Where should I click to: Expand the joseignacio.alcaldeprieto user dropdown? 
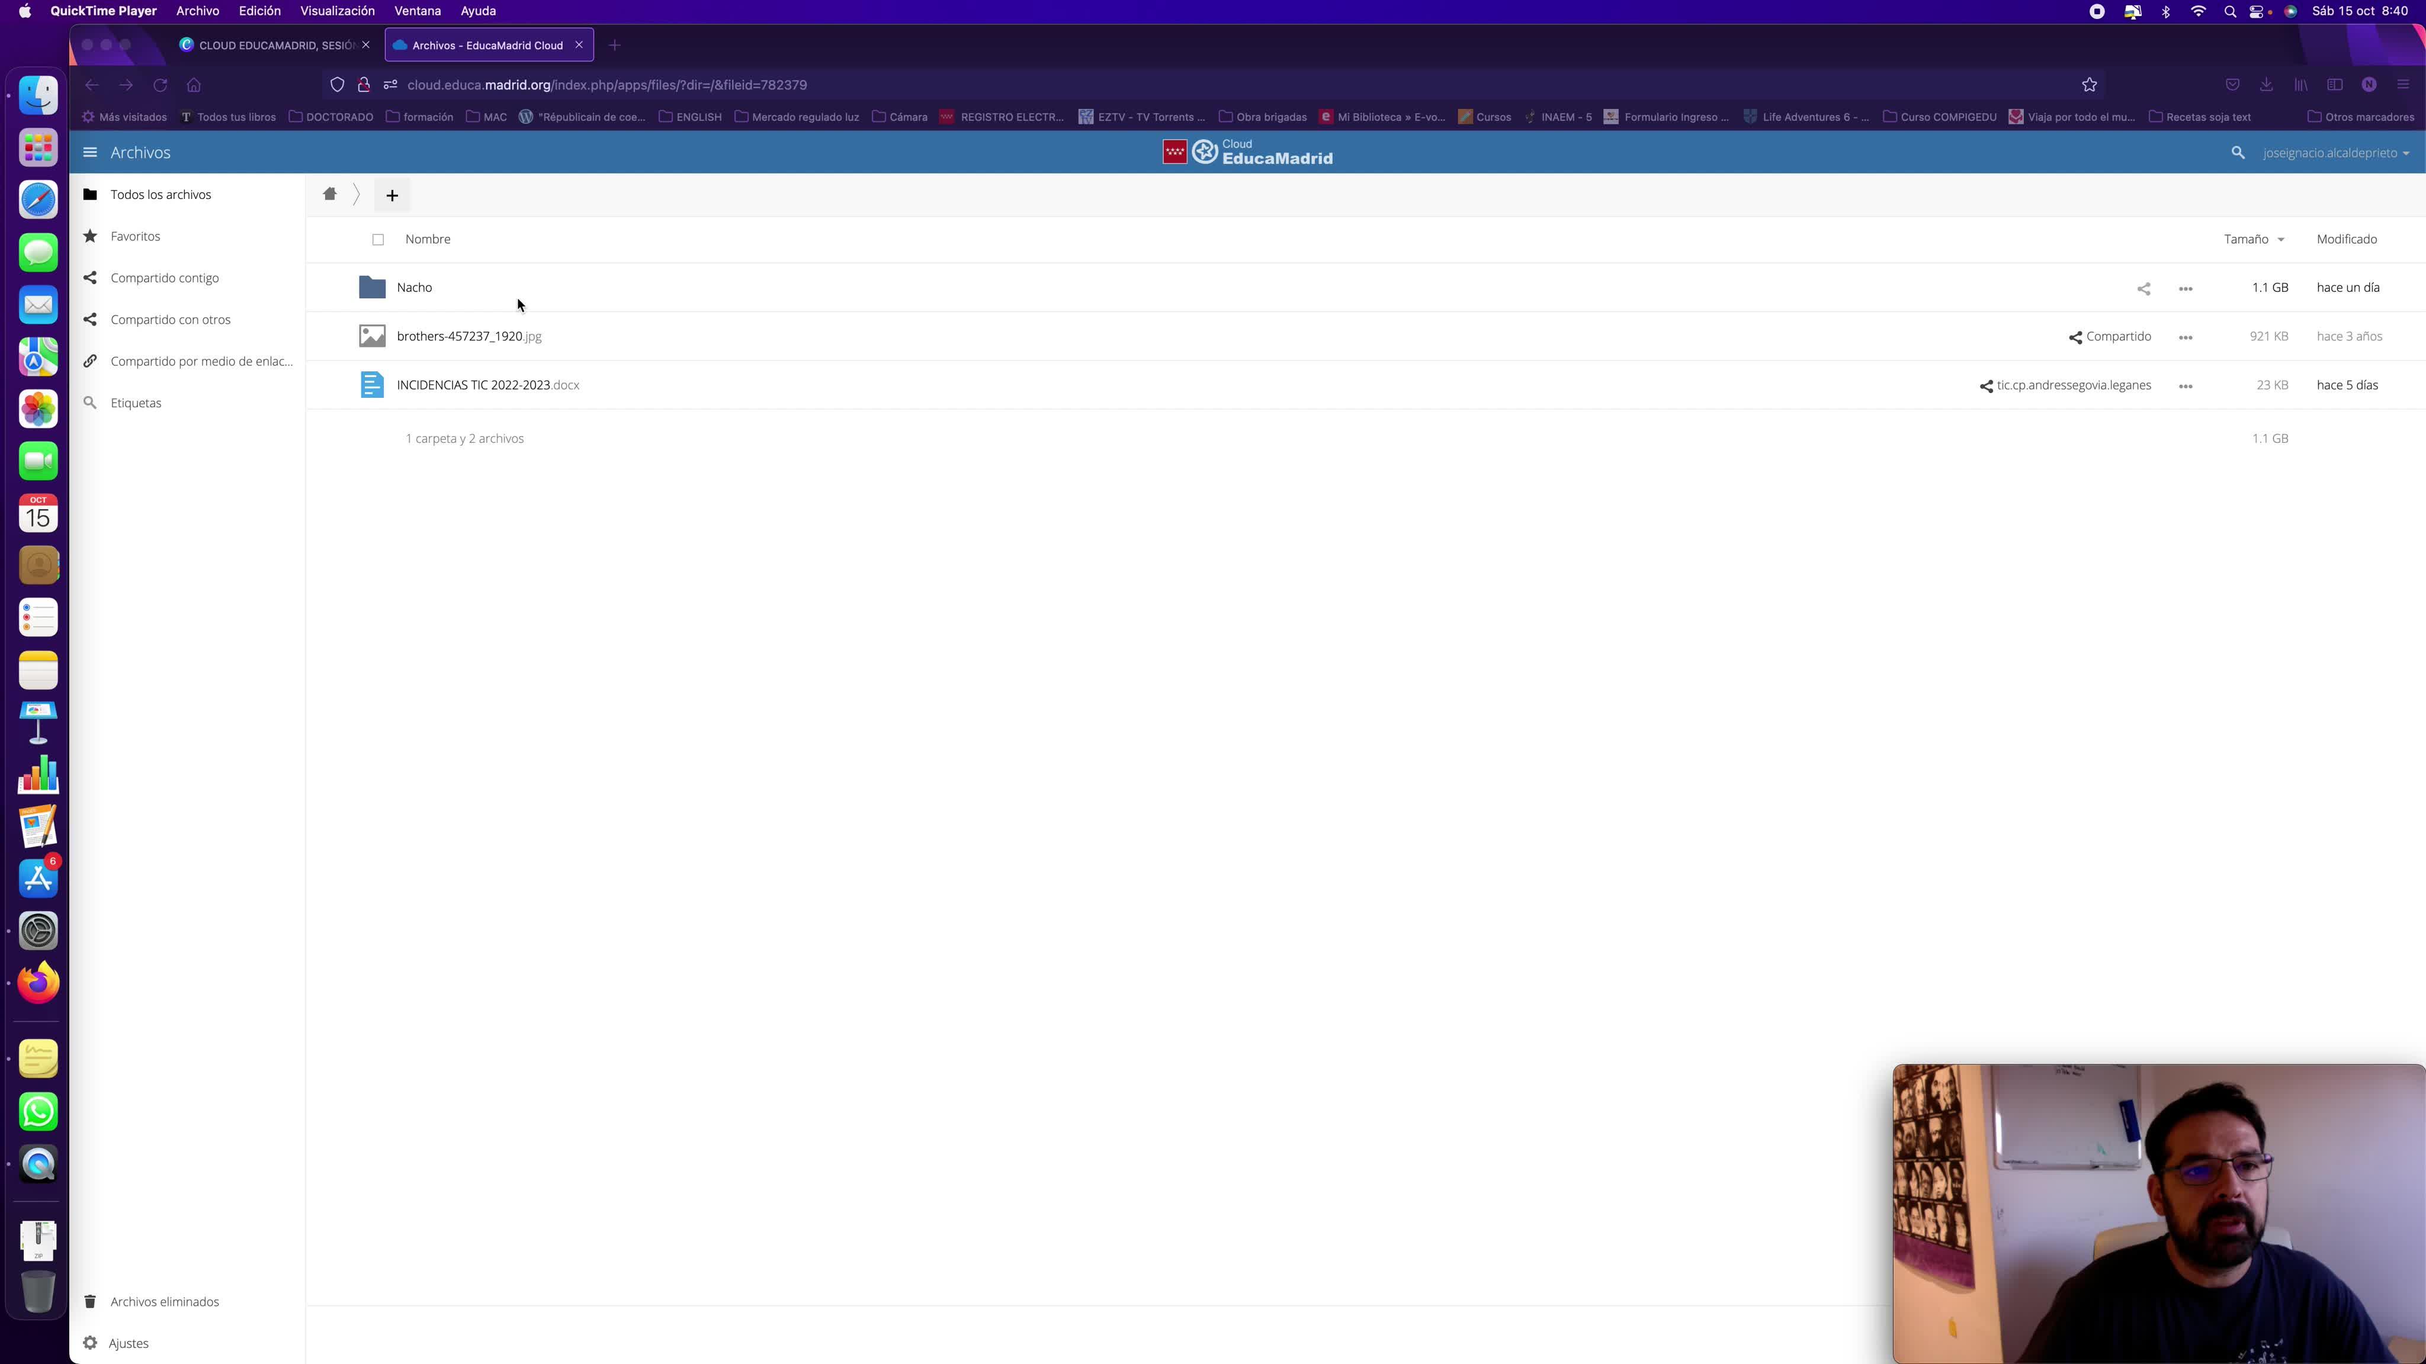[2335, 153]
